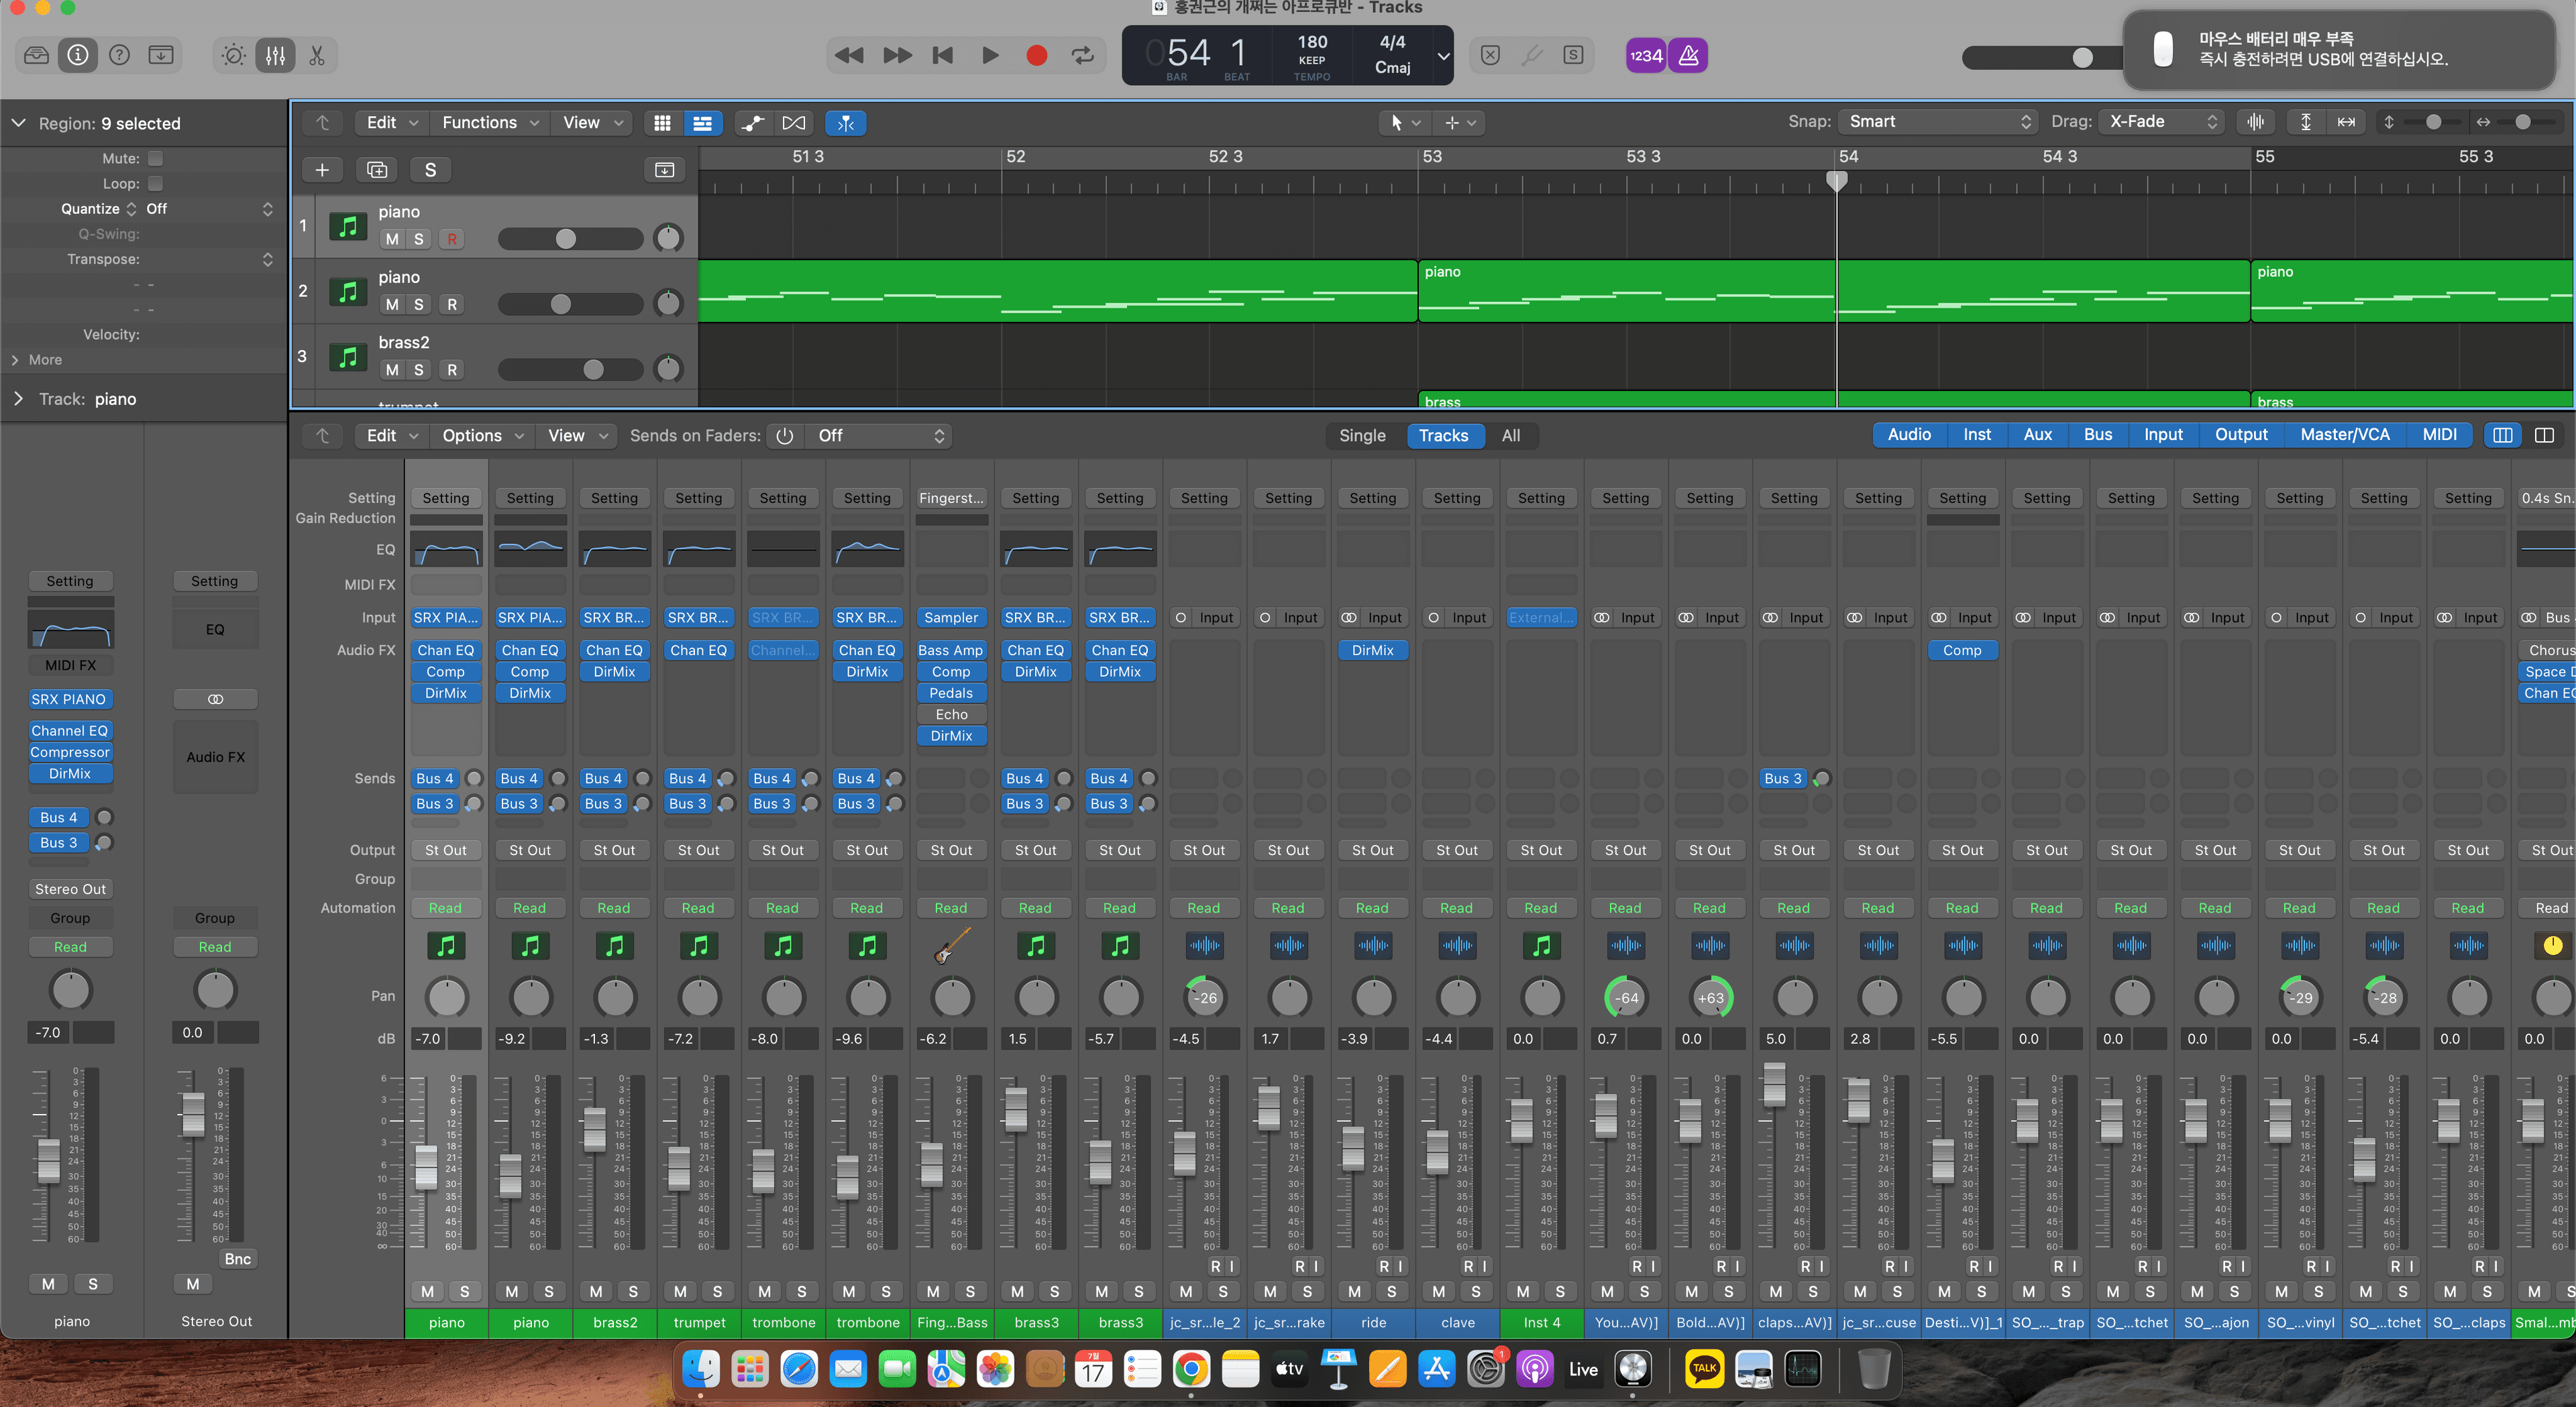Enable count-in 1234 button
2576x1407 pixels.
[1645, 56]
